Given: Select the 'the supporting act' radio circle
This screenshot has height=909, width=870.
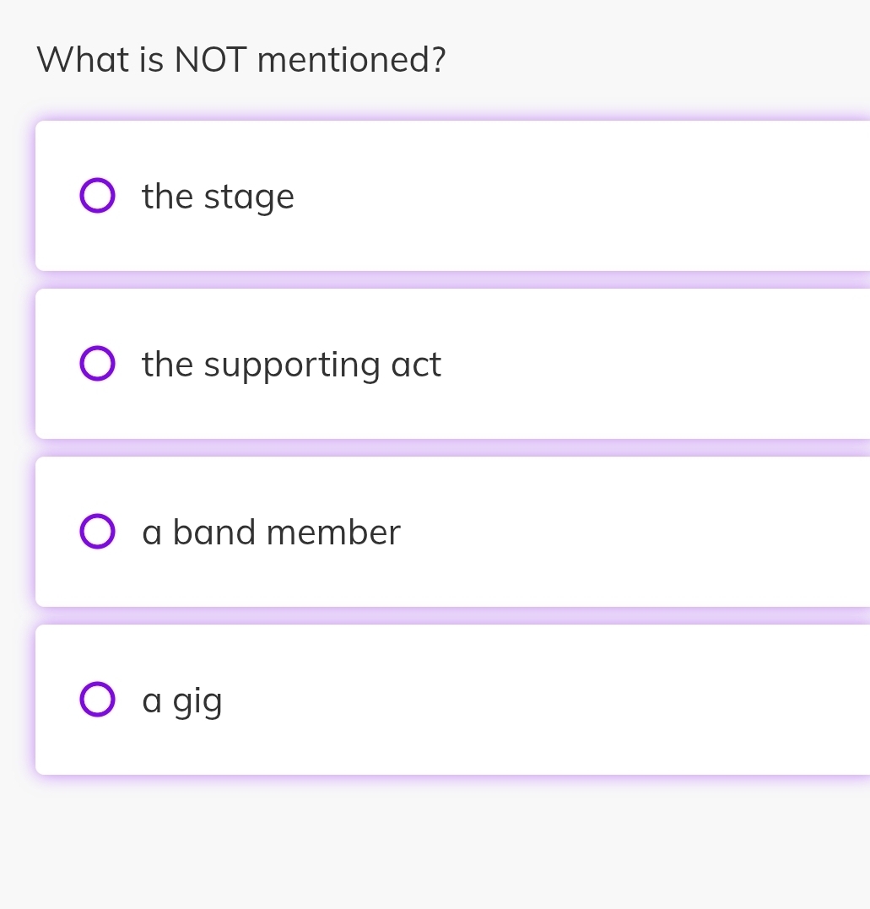Looking at the screenshot, I should tap(97, 364).
